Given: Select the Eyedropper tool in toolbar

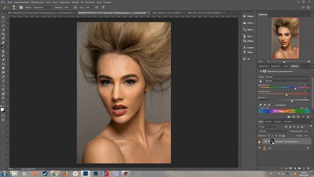Looking at the screenshot, I should click(x=3, y=38).
